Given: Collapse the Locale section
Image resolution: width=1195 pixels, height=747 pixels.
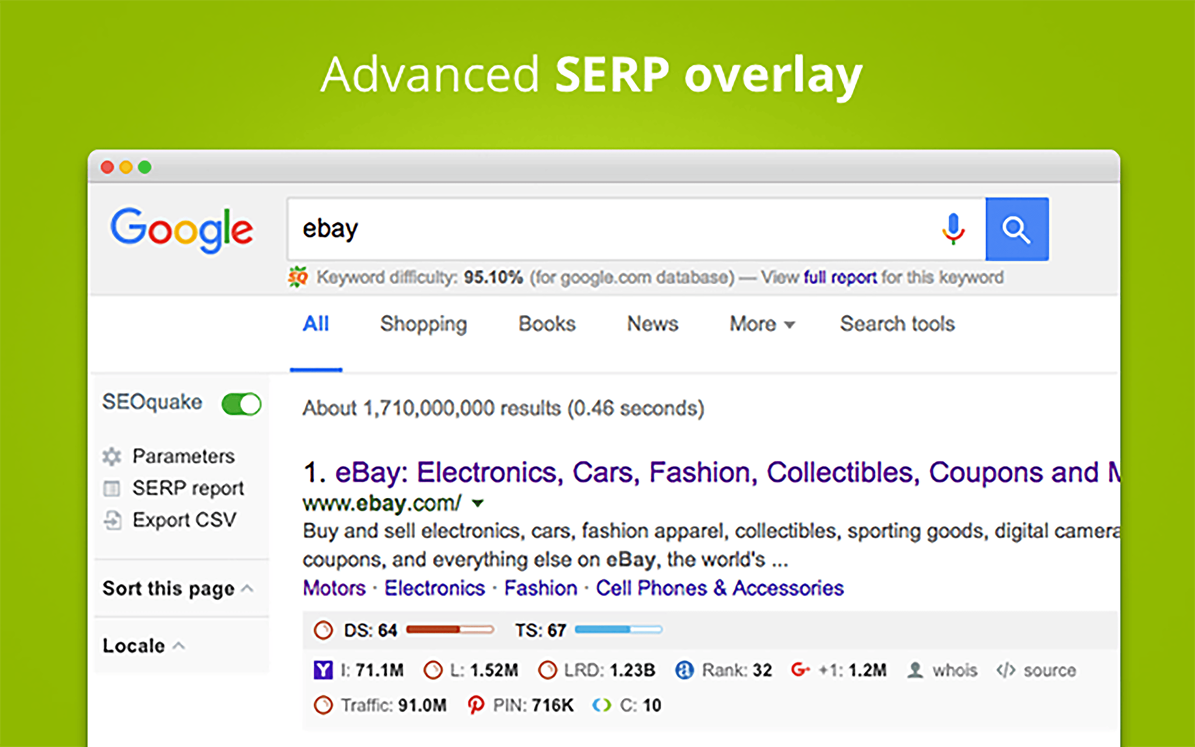Looking at the screenshot, I should pyautogui.click(x=178, y=644).
